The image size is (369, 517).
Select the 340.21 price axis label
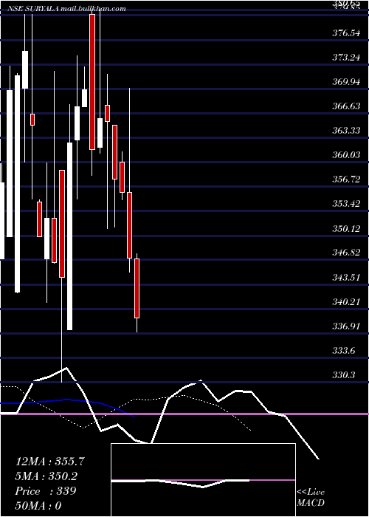(x=346, y=302)
